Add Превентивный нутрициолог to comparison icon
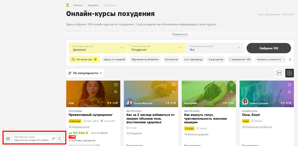Image resolution: width=298 pixels, height=146 pixels. (116, 92)
